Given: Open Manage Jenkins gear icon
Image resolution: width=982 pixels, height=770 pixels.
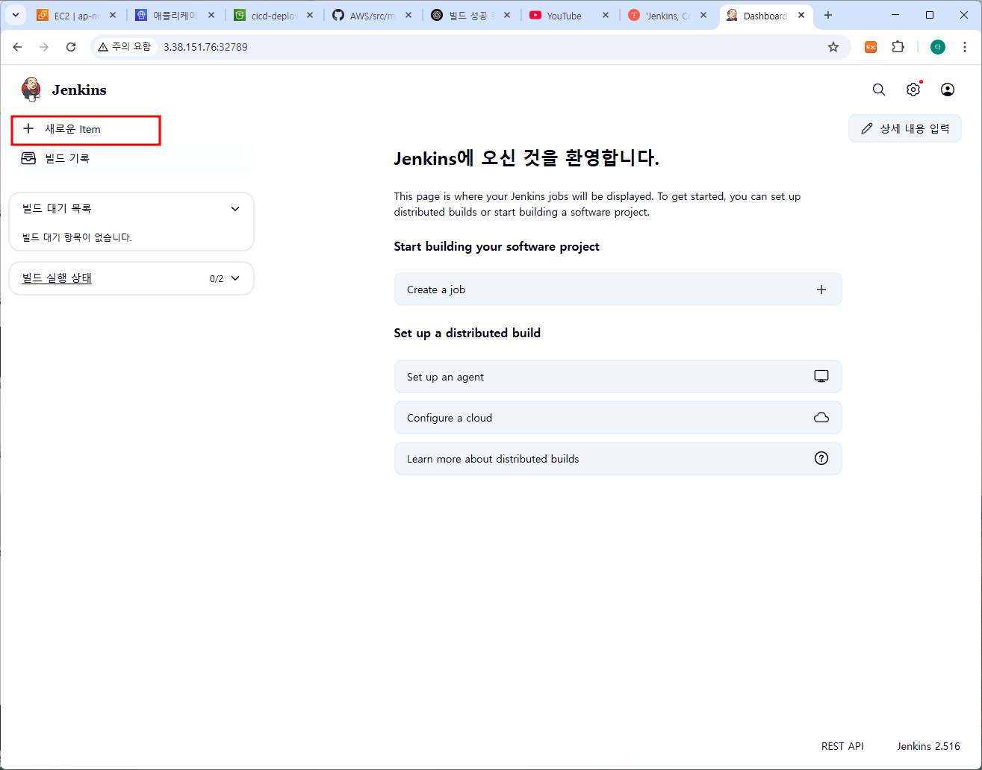Looking at the screenshot, I should (x=913, y=90).
